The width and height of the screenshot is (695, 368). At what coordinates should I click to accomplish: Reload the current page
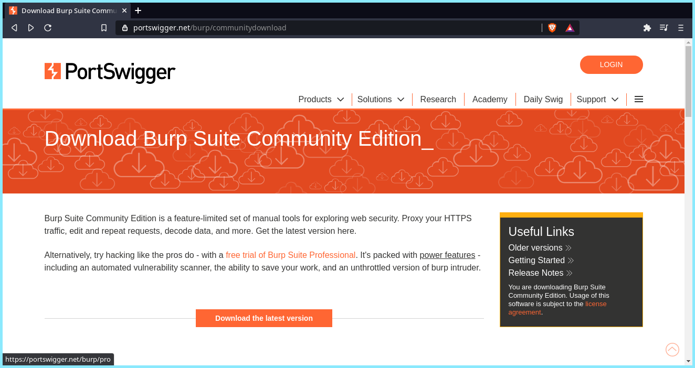click(47, 28)
